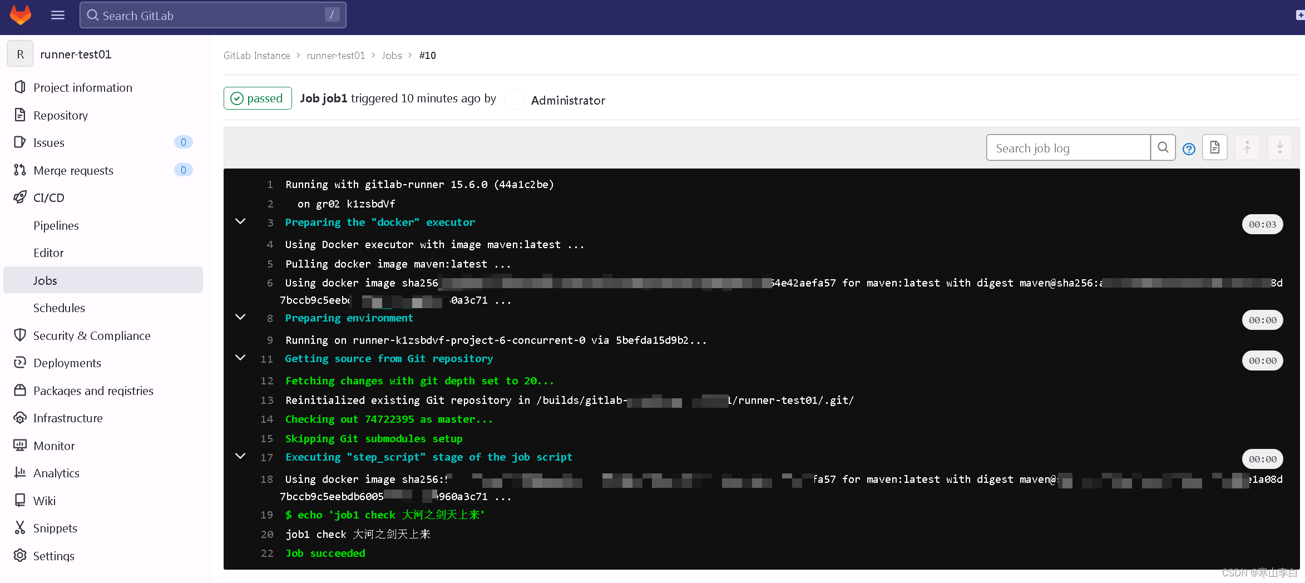Jump to the bottom of job log
This screenshot has width=1305, height=583.
pos(1279,147)
